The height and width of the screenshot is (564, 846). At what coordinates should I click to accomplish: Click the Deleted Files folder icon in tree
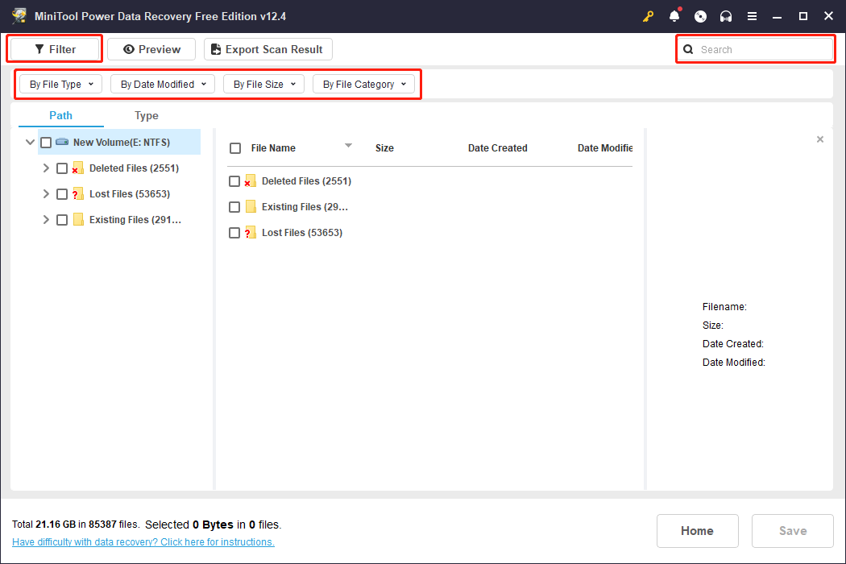pyautogui.click(x=77, y=168)
